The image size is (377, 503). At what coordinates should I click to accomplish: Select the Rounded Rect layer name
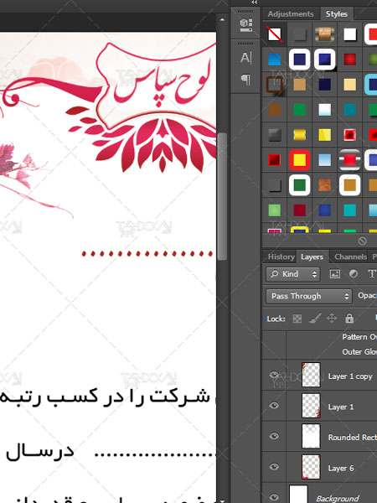tap(353, 438)
